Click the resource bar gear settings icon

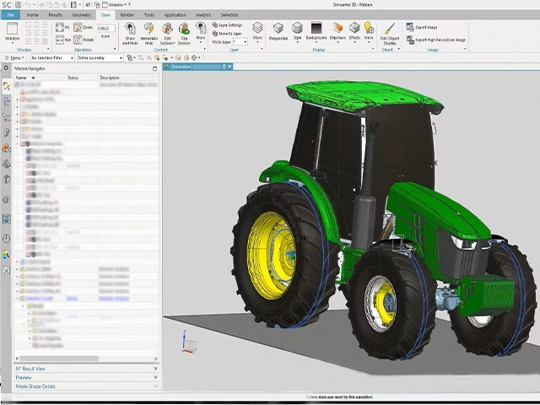pos(6,68)
